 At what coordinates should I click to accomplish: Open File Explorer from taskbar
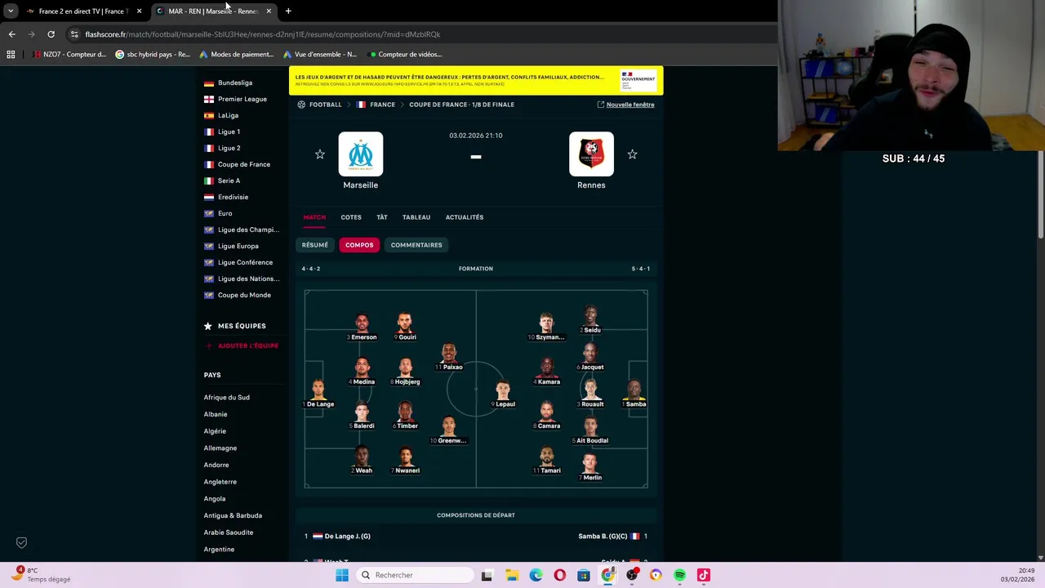click(x=512, y=575)
